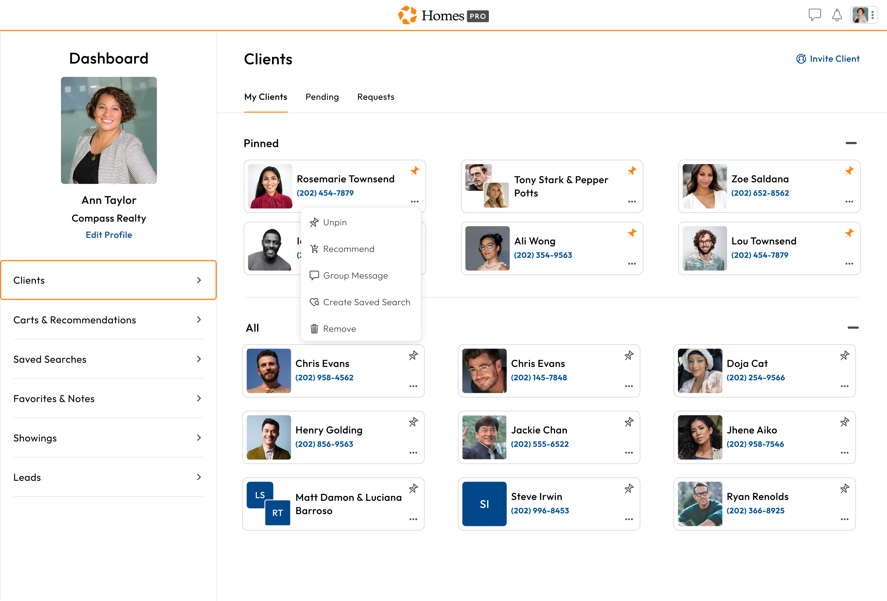Open the notifications bell
This screenshot has height=601, width=887.
click(837, 15)
